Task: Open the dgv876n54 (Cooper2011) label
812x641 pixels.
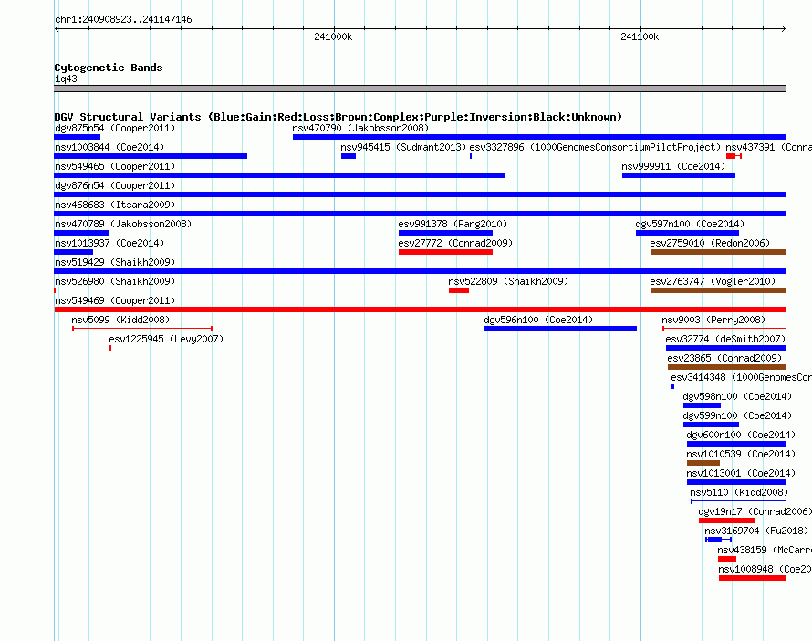Action: click(115, 185)
